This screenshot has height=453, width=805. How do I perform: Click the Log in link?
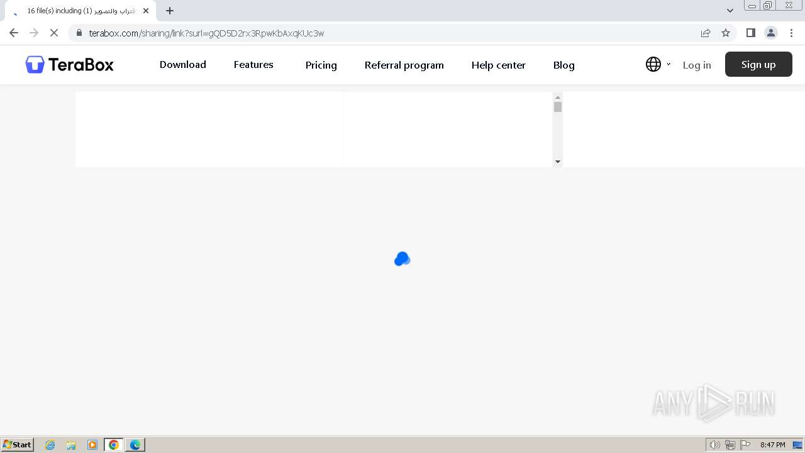[697, 65]
